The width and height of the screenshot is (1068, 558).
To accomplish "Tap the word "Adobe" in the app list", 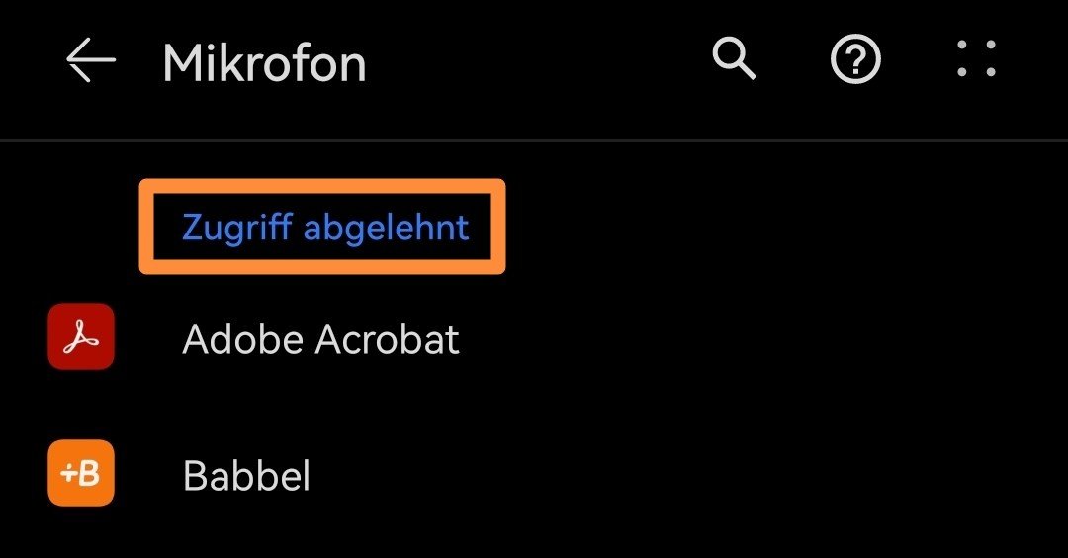I will pyautogui.click(x=243, y=339).
